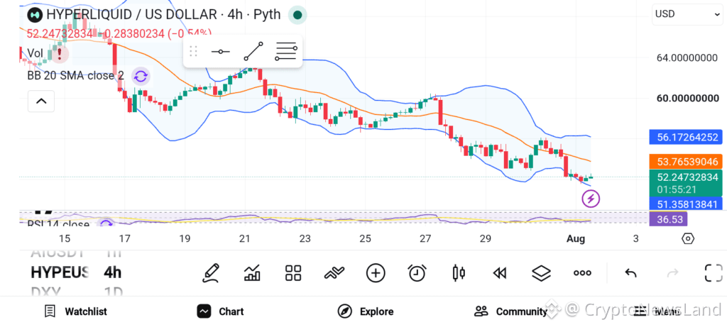Click the green market status dot
727x327 pixels.
(297, 16)
